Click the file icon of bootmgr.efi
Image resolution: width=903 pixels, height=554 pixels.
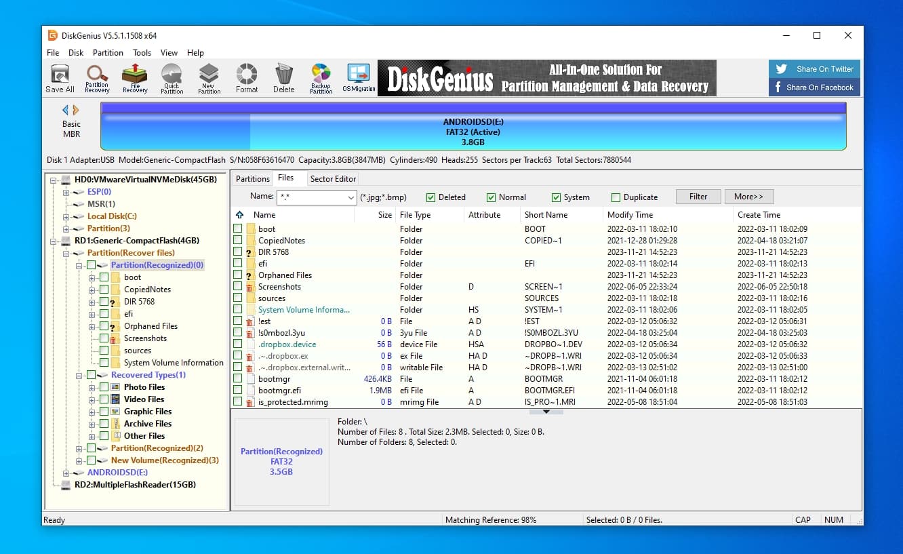pyautogui.click(x=250, y=391)
